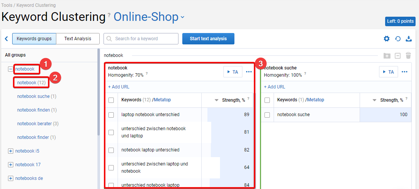
Task: Click TA button of notebook group
Action: pos(233,72)
